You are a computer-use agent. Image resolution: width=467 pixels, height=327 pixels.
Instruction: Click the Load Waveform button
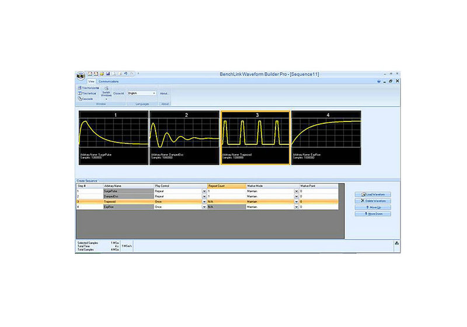pos(372,194)
